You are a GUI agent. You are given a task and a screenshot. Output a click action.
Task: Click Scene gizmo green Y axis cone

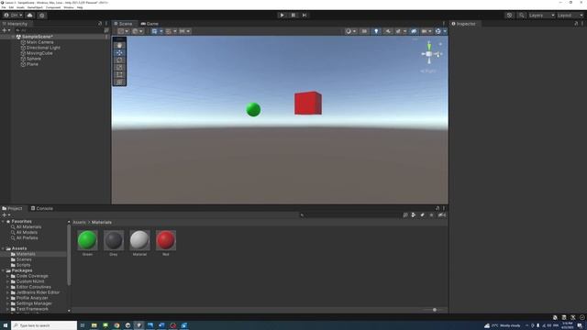[x=429, y=46]
